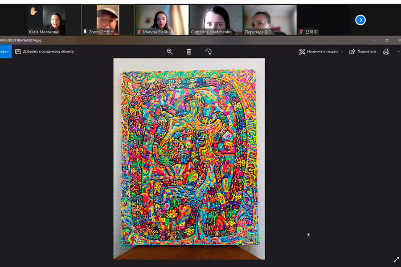Select Юлія Малахова video thumbnail
Image resolution: width=401 pixels, height=267 pixels.
point(54,20)
